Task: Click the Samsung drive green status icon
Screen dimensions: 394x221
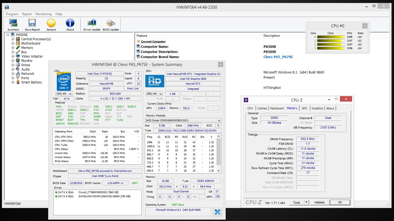Action: [x=56, y=196]
